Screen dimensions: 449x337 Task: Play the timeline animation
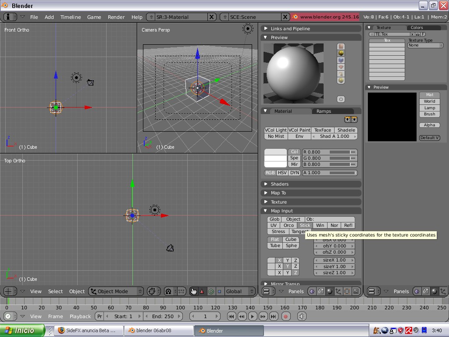[x=252, y=316]
